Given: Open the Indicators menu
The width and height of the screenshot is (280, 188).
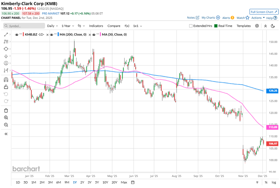Looking at the screenshot, I should click(x=96, y=26).
